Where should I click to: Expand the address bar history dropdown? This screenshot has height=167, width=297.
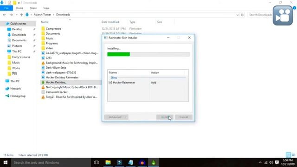coord(237,15)
